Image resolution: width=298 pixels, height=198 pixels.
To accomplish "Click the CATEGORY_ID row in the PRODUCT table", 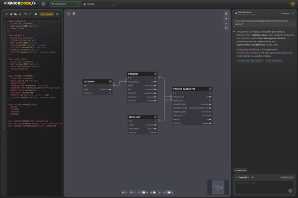I will click(x=142, y=82).
